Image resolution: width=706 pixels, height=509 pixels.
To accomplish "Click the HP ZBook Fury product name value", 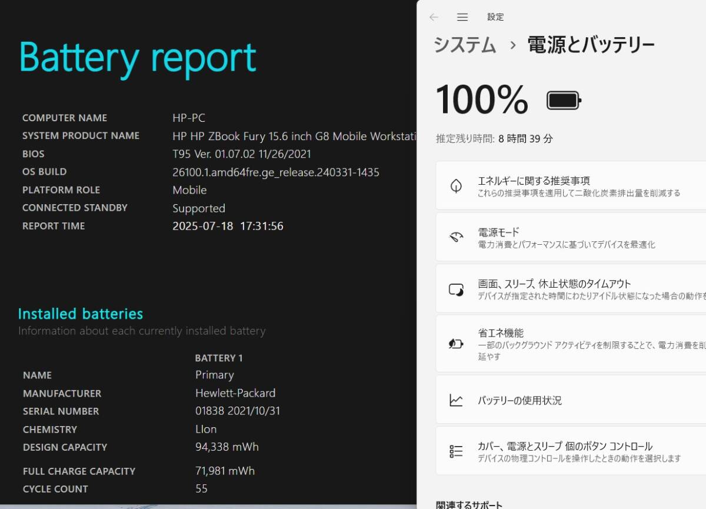I will pyautogui.click(x=294, y=136).
